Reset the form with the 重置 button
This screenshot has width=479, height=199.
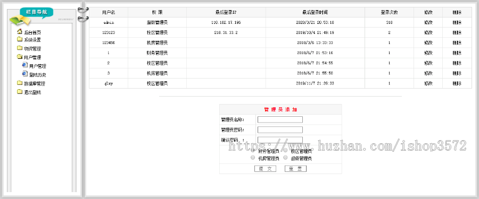(295, 169)
